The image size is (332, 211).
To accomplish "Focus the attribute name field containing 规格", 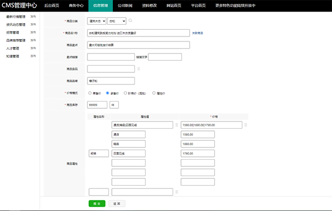I will click(x=98, y=154).
